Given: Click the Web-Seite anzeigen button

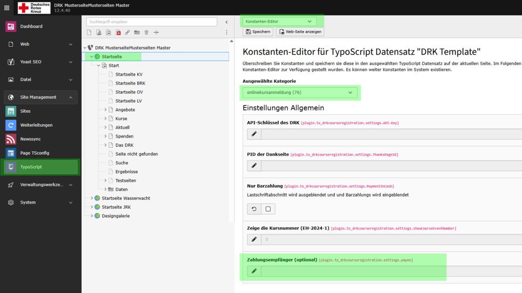Looking at the screenshot, I should pyautogui.click(x=300, y=32).
